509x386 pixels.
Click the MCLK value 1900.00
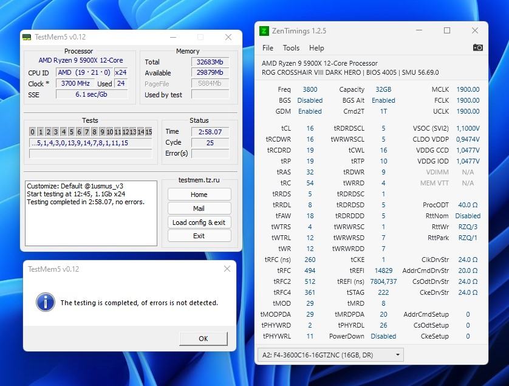pos(468,89)
